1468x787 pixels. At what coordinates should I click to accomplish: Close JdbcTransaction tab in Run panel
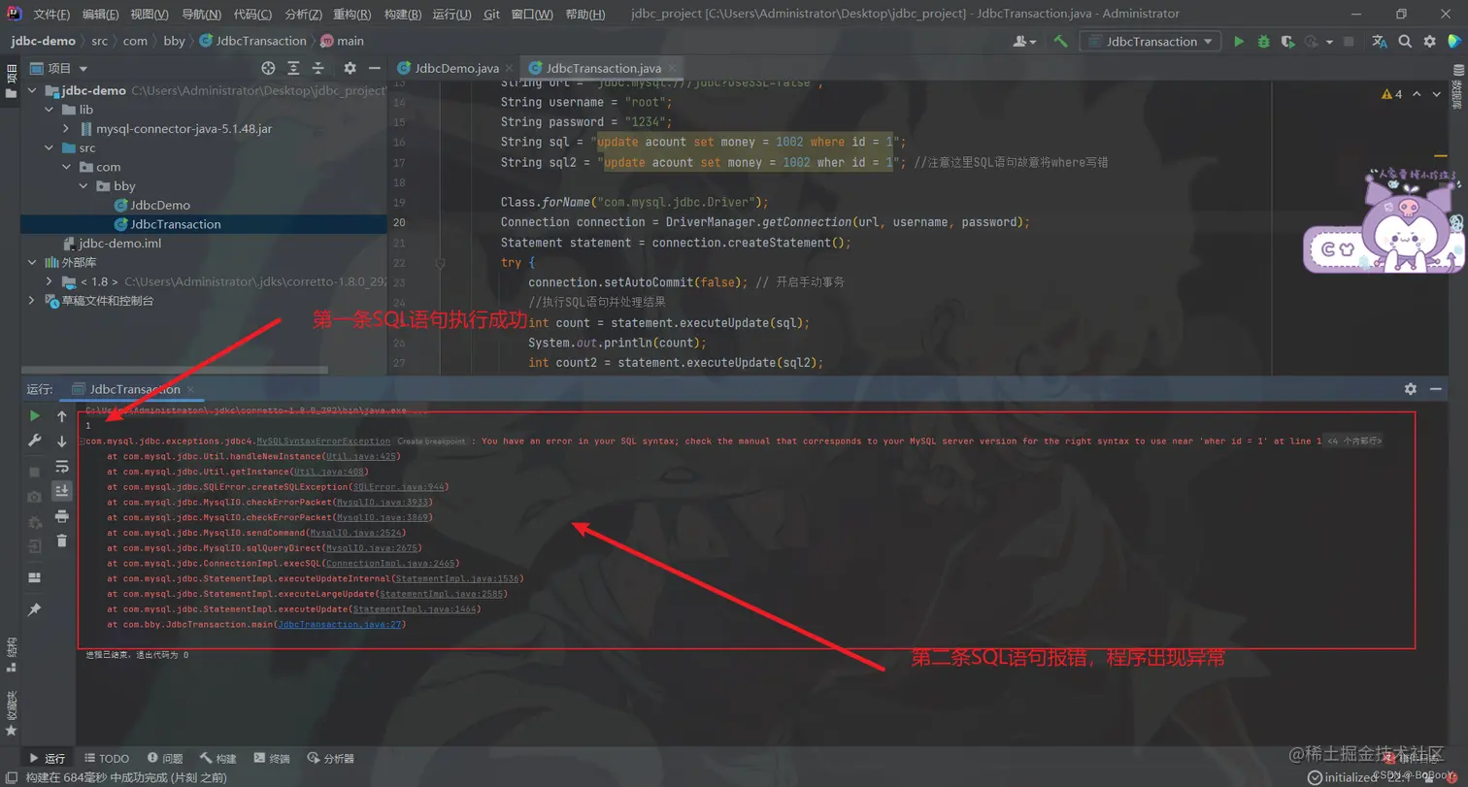[x=192, y=389]
